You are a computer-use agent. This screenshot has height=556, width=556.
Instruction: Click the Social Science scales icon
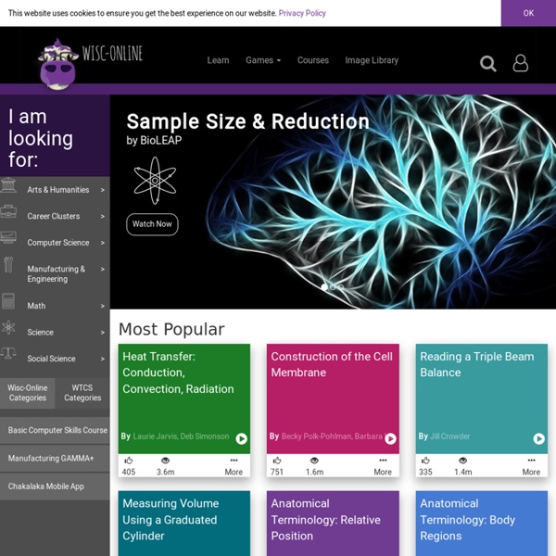click(x=8, y=354)
